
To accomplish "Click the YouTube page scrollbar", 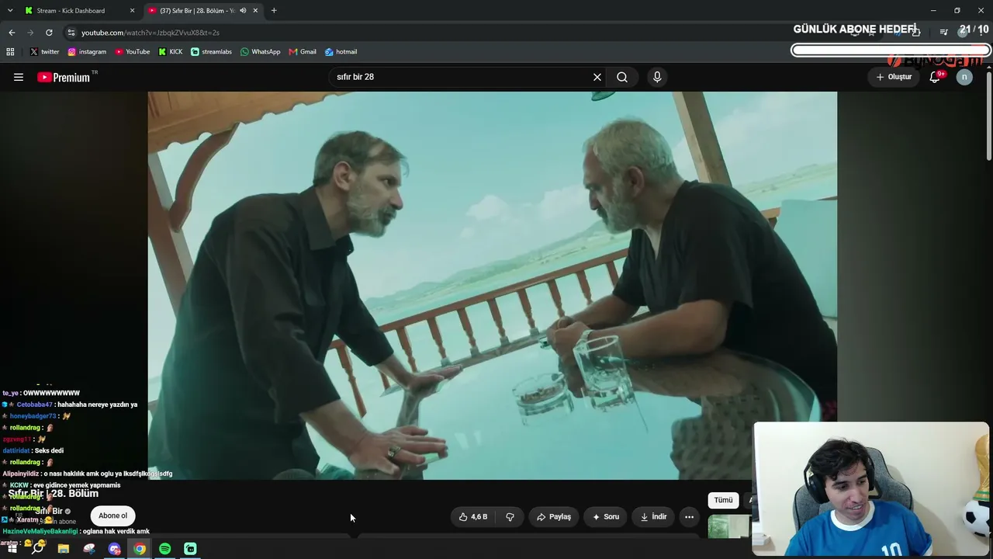I will 989,116.
